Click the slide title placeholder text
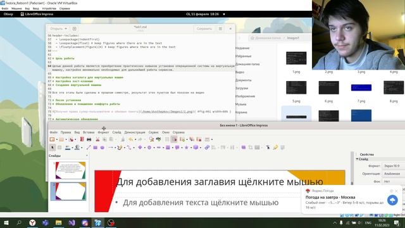The image size is (405, 228). click(220, 182)
